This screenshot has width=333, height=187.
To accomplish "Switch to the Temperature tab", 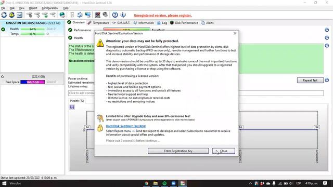I will tap(98, 23).
